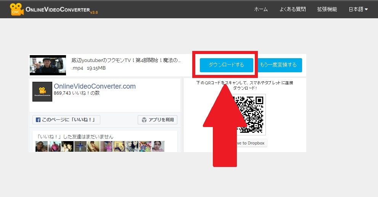Click the 869,743 いいね！の数 text
Viewport: 378px width, 197px height.
pos(77,93)
